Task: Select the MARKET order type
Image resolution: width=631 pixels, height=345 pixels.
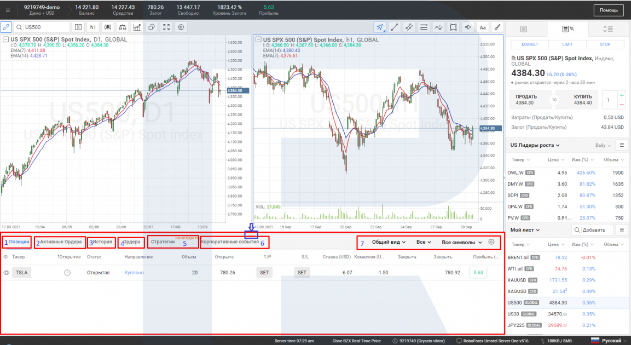Action: 530,45
